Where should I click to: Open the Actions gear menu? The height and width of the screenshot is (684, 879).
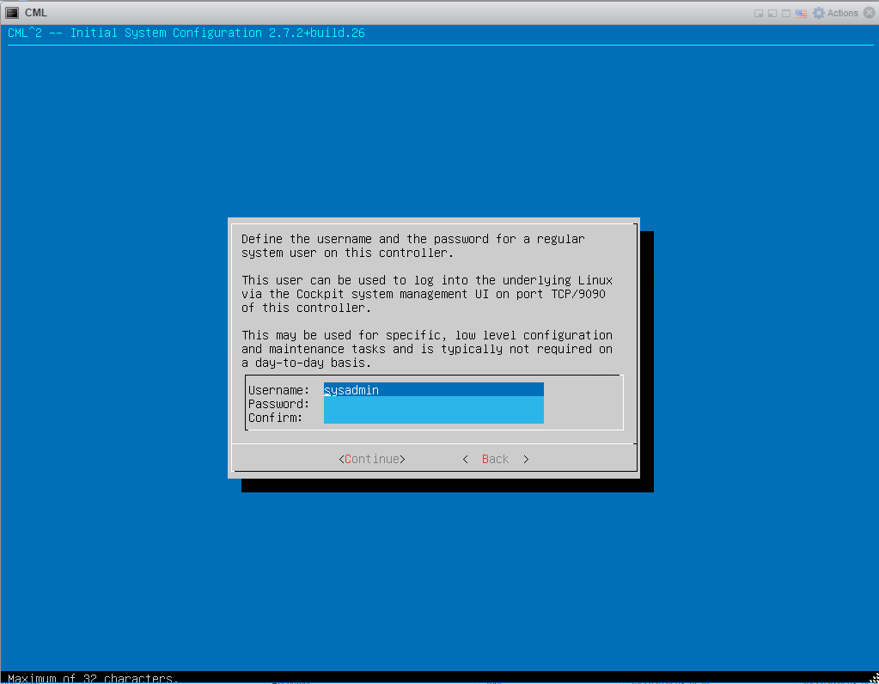(x=819, y=13)
